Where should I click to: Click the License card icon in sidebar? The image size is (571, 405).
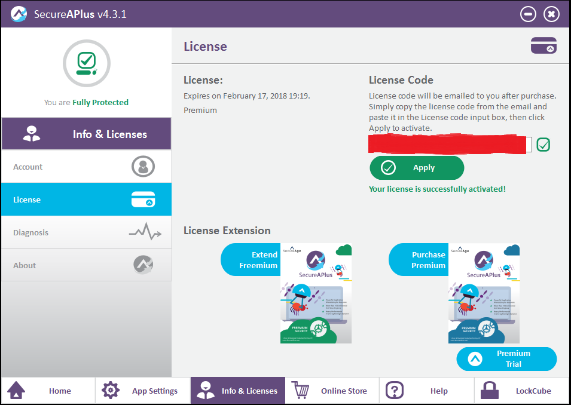pos(143,200)
